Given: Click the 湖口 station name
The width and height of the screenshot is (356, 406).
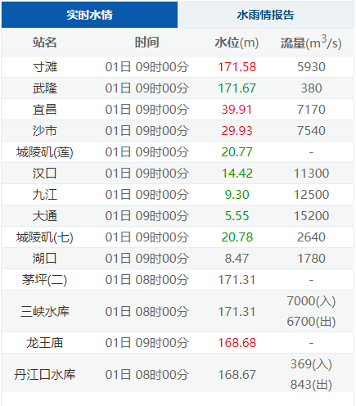Looking at the screenshot, I should pyautogui.click(x=45, y=259).
